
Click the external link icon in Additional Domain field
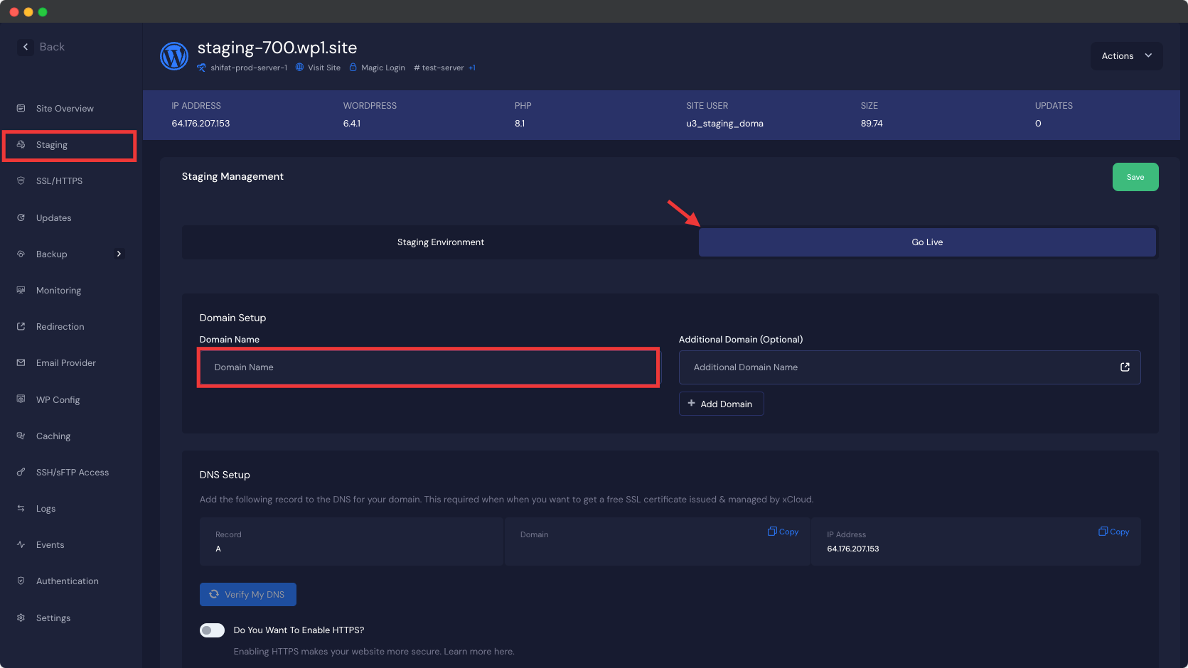pyautogui.click(x=1124, y=367)
